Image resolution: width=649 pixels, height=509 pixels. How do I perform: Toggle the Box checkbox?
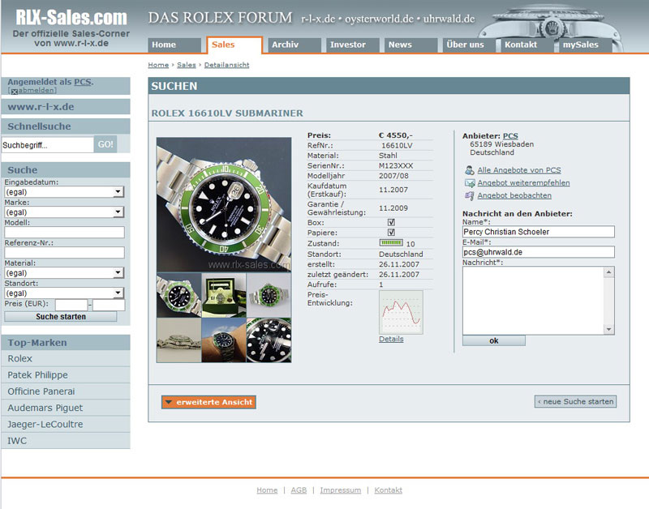click(391, 222)
